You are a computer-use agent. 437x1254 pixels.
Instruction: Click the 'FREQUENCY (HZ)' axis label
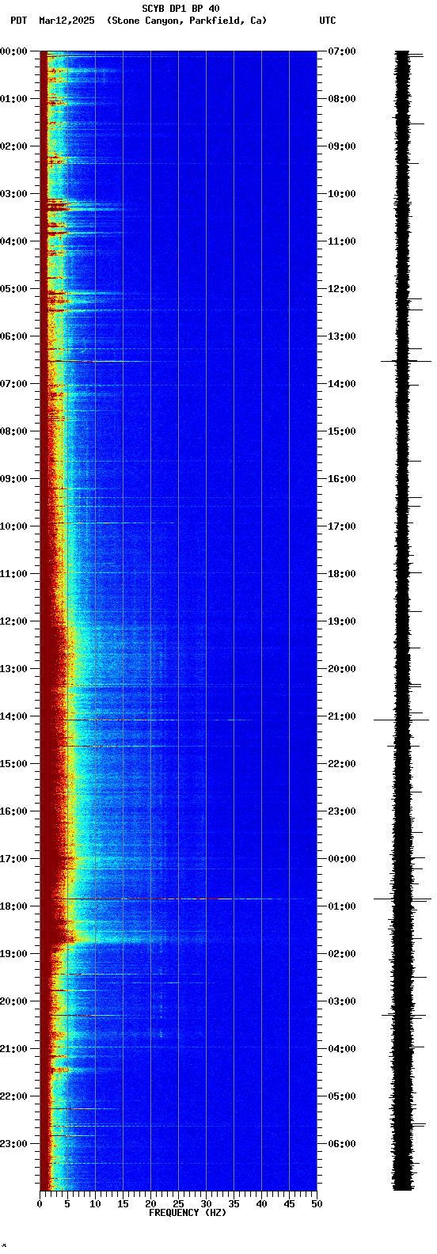pyautogui.click(x=188, y=1213)
